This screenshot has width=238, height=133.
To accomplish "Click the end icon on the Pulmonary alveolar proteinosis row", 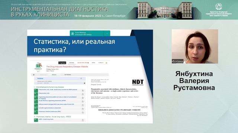I will coord(83,112).
